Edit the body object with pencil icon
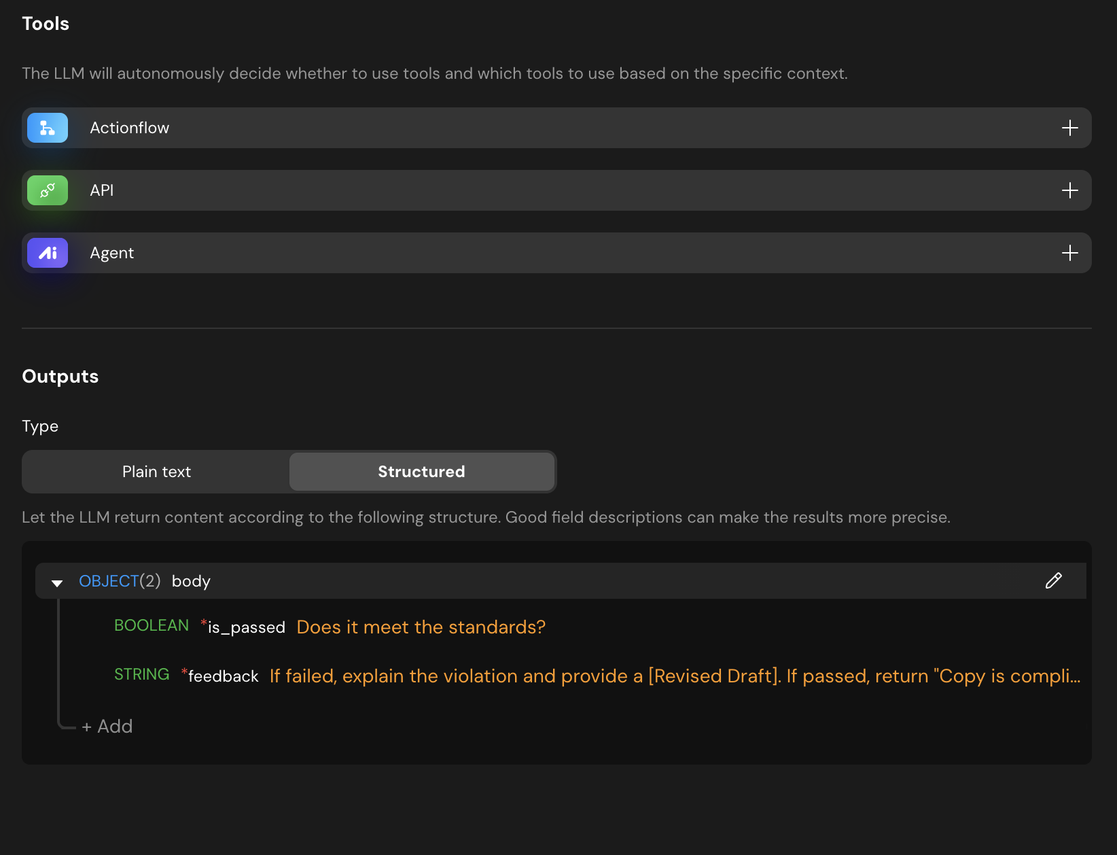Viewport: 1117px width, 855px height. [x=1053, y=580]
